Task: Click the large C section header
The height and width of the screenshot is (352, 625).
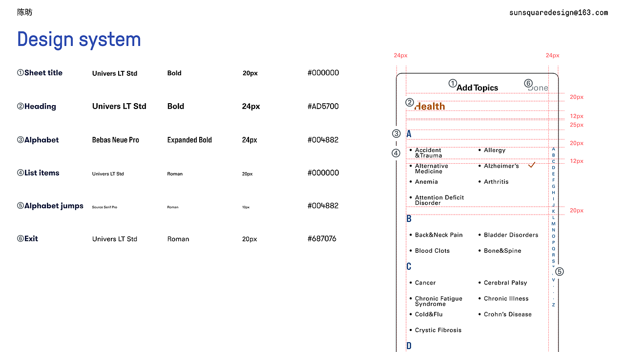Action: [x=409, y=266]
